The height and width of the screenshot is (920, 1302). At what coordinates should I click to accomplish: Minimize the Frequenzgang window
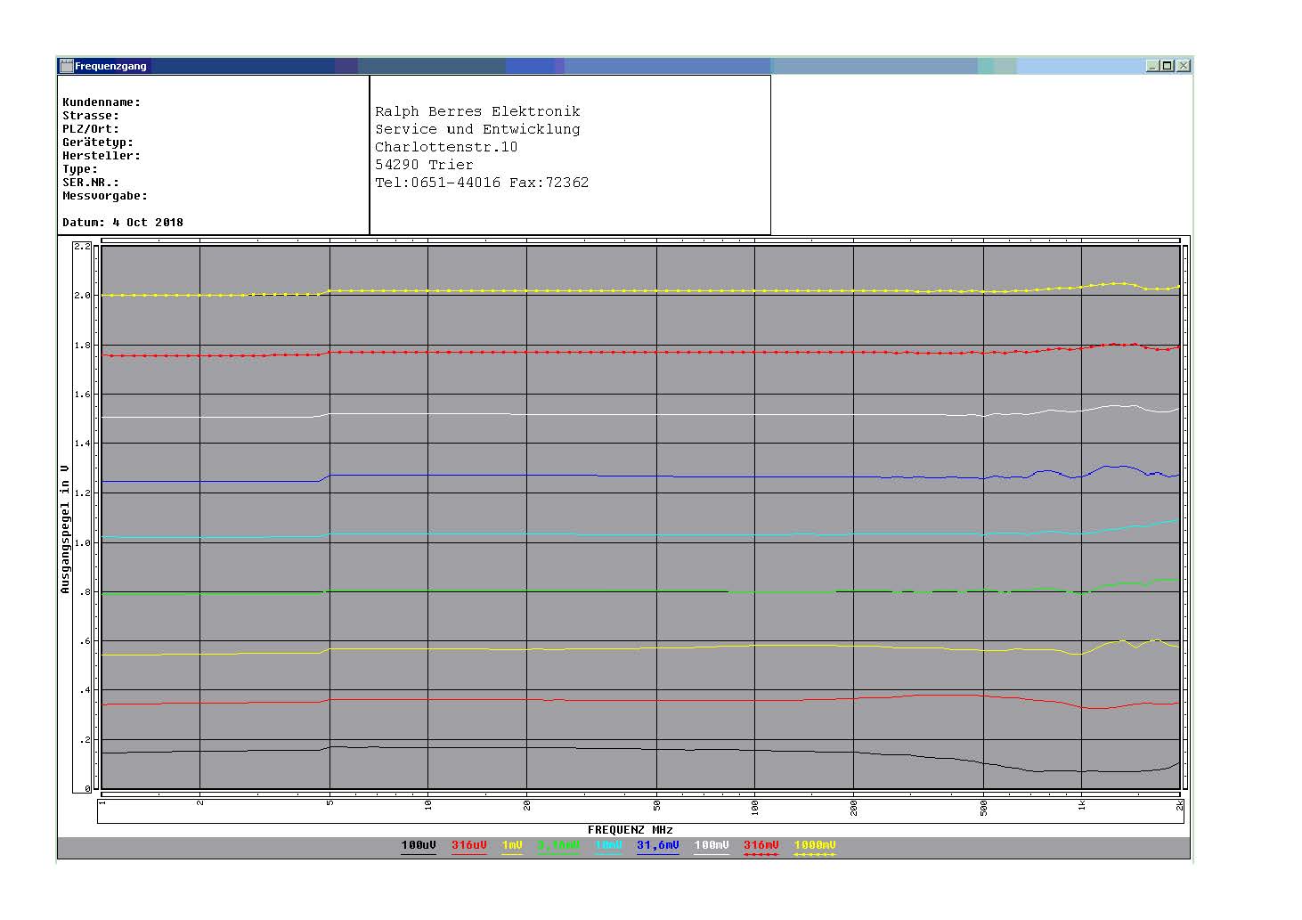1152,66
